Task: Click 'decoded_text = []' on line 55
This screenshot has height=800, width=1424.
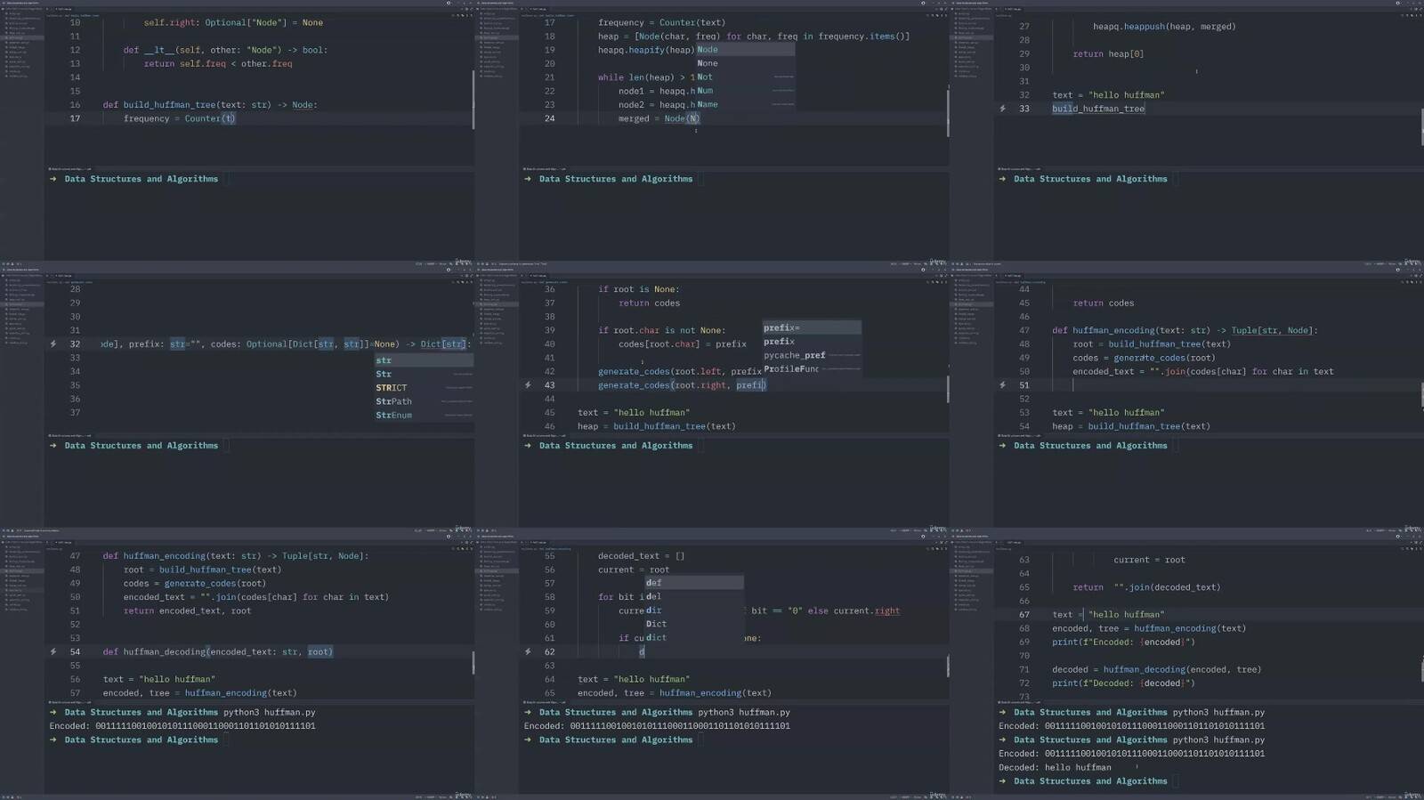Action: (x=641, y=556)
